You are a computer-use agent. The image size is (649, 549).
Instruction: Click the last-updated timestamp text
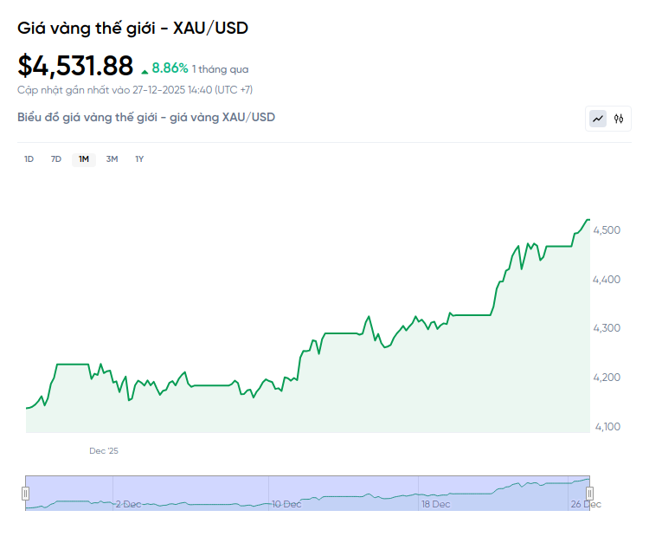[x=135, y=89]
